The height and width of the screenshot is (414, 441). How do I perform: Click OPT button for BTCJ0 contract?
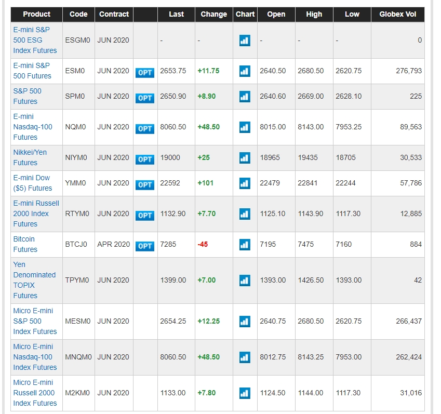pyautogui.click(x=145, y=246)
